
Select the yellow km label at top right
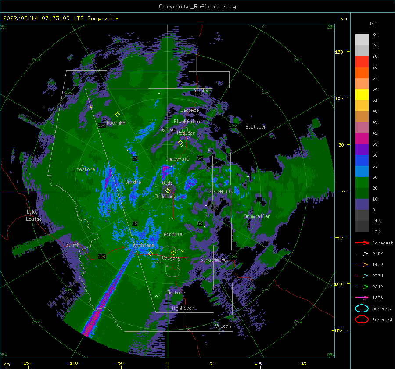tap(343, 18)
